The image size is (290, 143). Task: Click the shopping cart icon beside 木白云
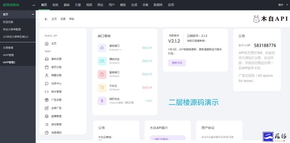tap(102, 87)
